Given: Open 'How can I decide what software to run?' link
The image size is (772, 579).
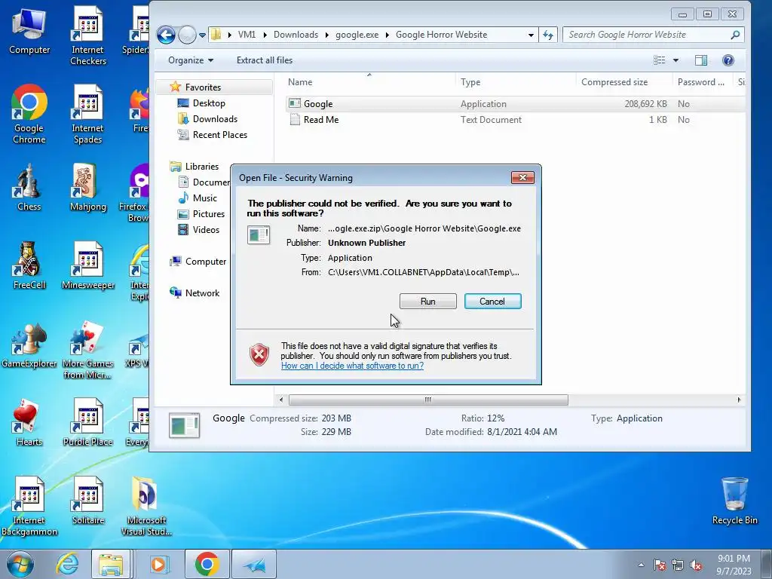Looking at the screenshot, I should coord(352,366).
